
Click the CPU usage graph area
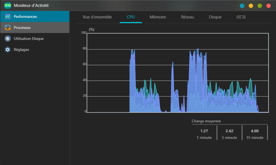pos(178,73)
